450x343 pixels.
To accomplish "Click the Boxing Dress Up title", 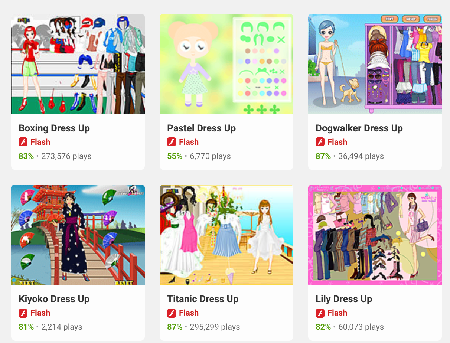I will (x=54, y=128).
